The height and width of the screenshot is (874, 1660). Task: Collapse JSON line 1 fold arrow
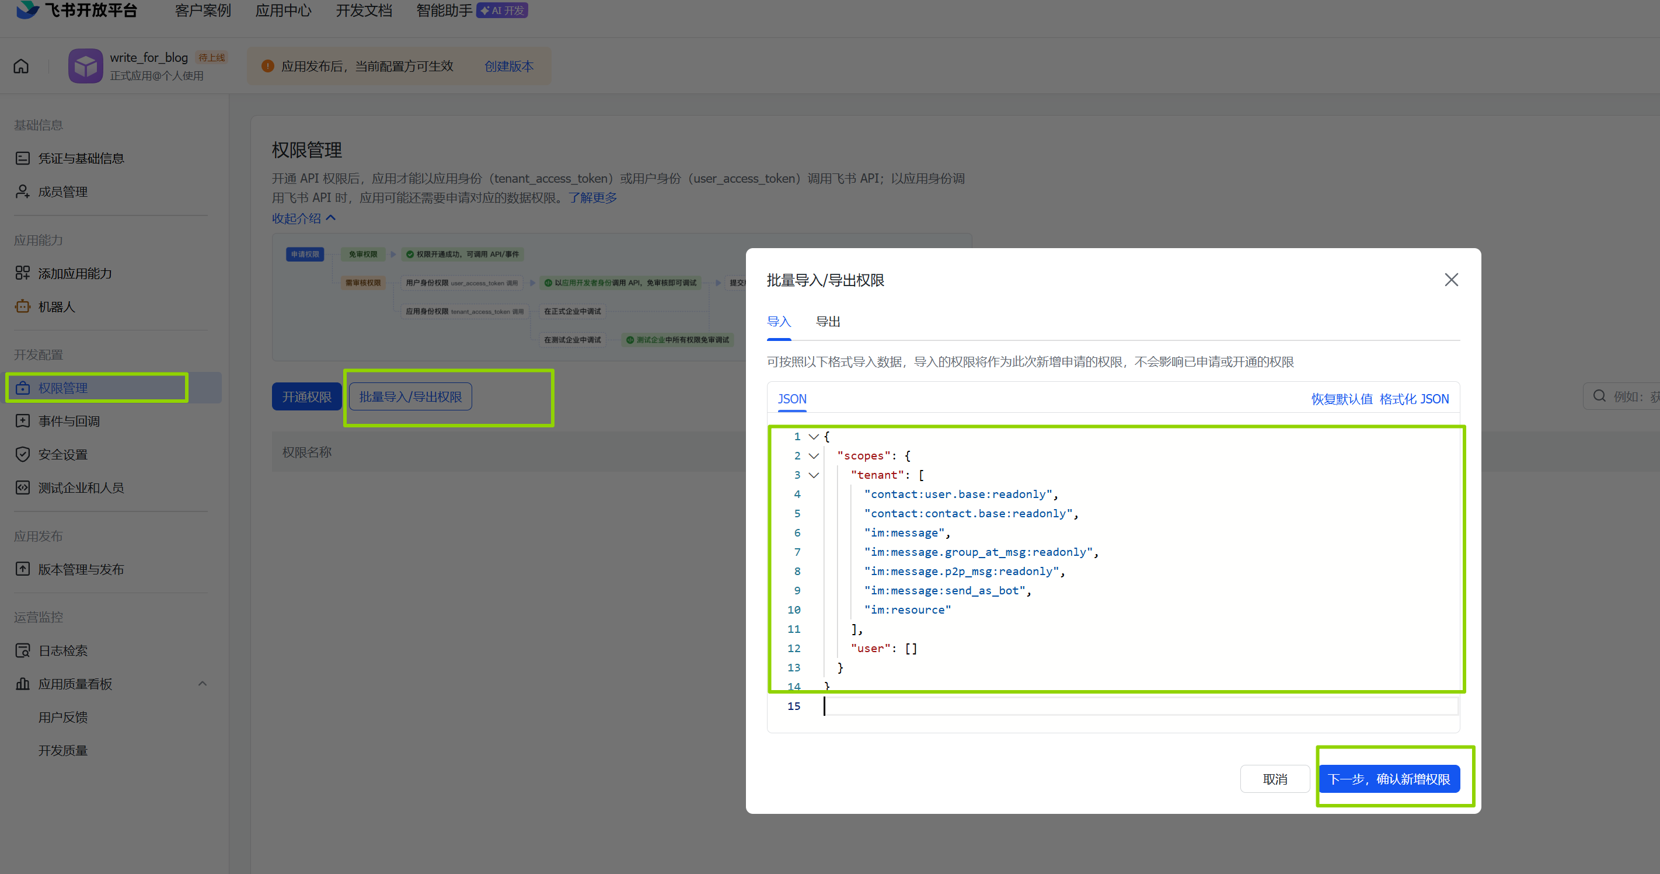pyautogui.click(x=814, y=437)
